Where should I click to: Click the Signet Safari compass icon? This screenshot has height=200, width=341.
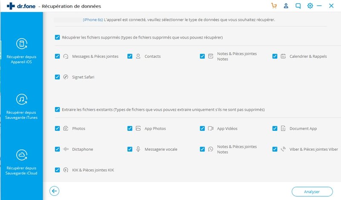pyautogui.click(x=66, y=77)
